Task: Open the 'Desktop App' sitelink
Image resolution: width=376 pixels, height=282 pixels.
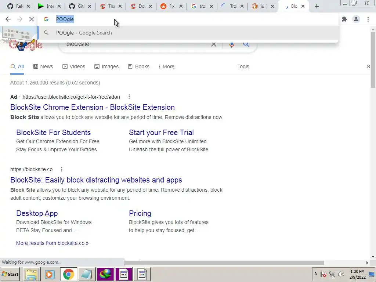Action: (37, 213)
